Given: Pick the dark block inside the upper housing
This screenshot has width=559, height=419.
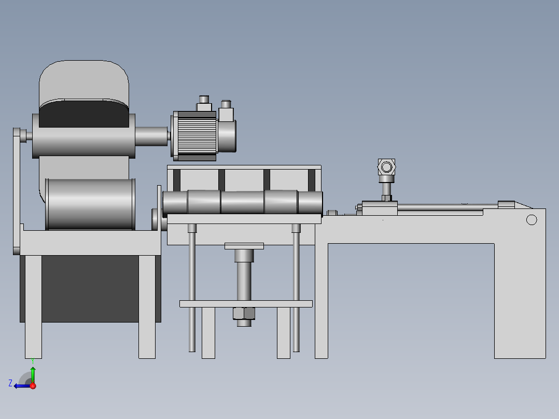Looking at the screenshot, I should pos(84,114).
